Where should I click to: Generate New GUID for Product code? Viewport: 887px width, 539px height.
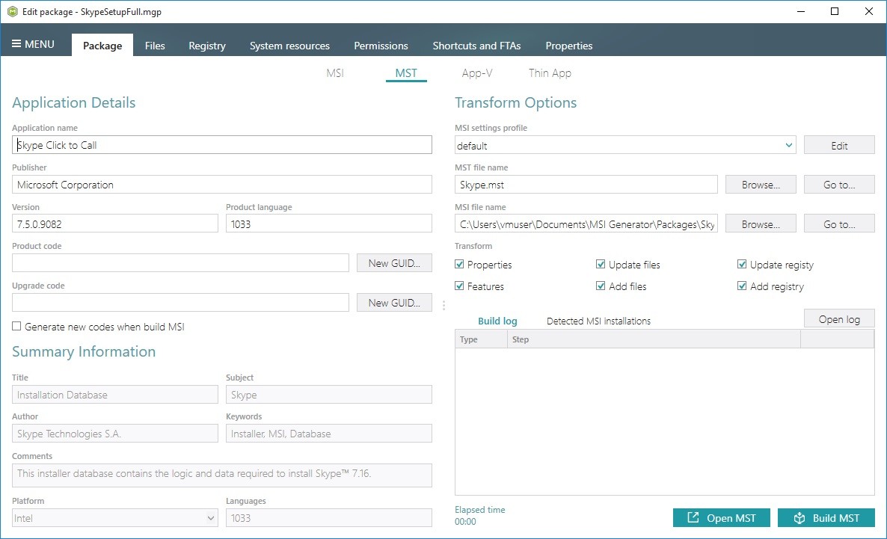[x=394, y=263]
